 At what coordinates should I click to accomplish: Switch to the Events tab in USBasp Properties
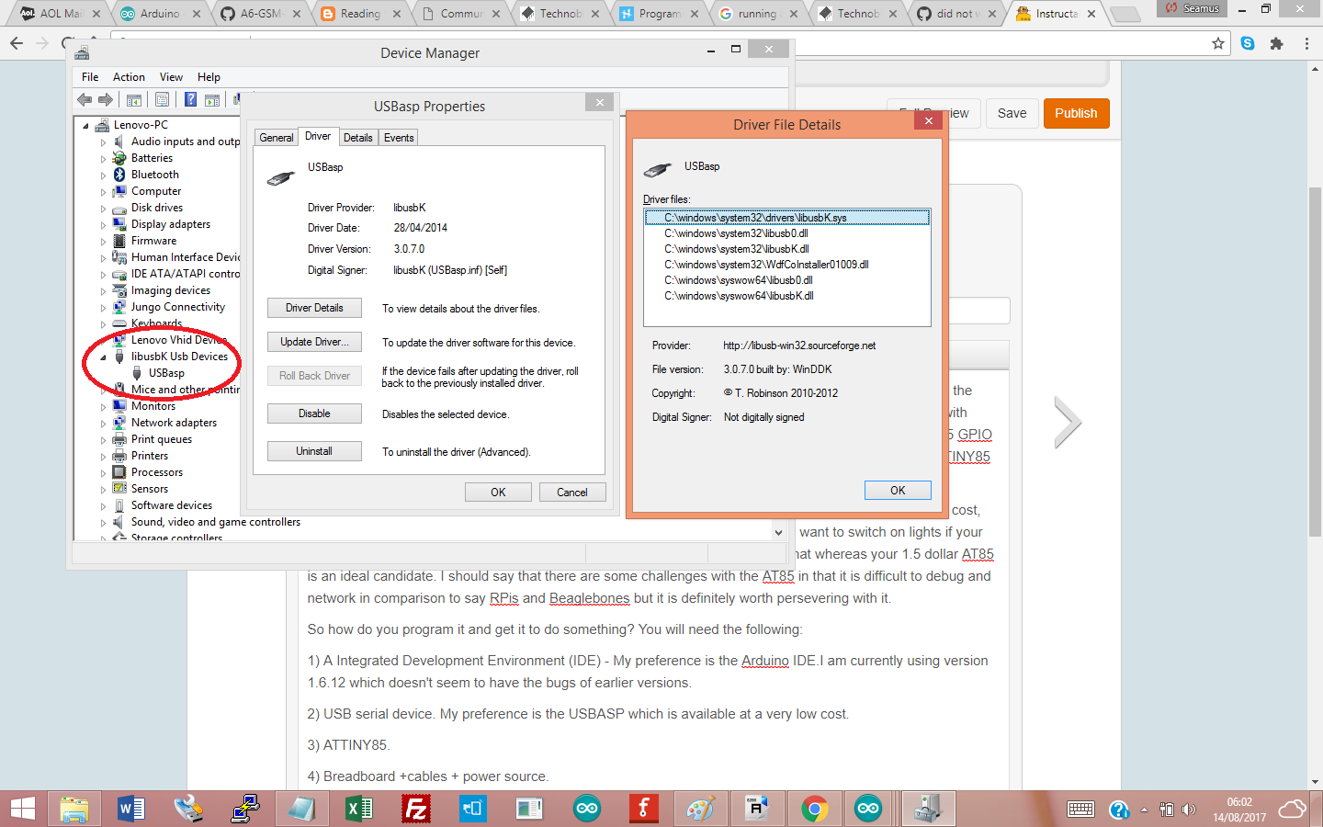(399, 138)
